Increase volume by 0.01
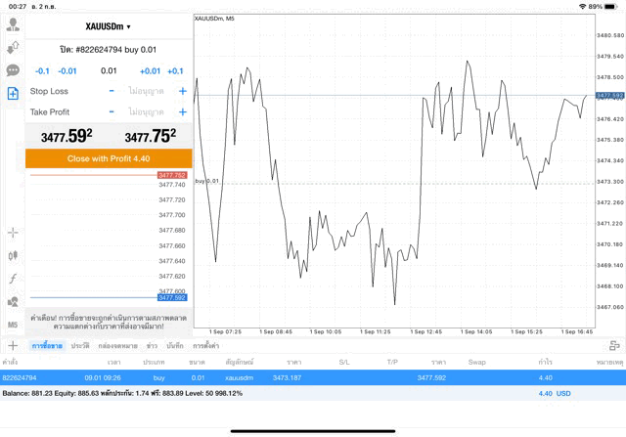This screenshot has height=437, width=626. (150, 71)
